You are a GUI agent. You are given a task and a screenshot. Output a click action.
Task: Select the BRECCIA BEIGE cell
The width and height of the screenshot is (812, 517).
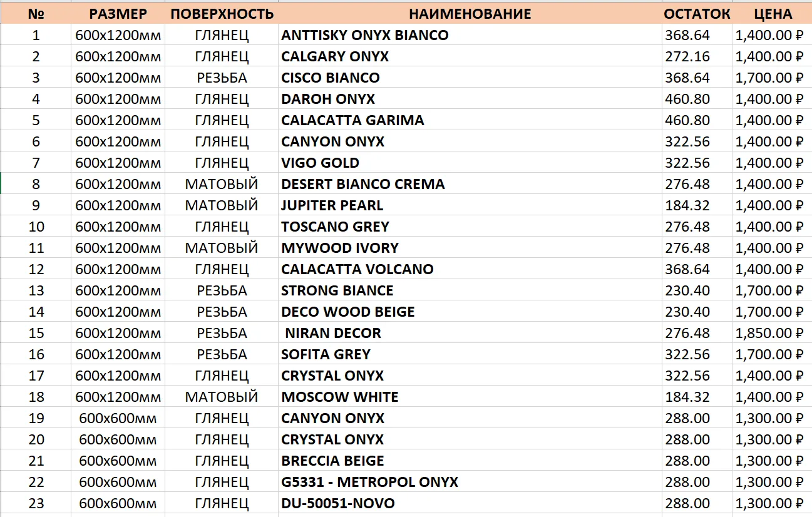tap(470, 461)
